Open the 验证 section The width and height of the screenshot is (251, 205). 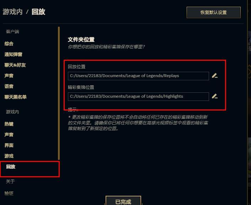(9, 194)
